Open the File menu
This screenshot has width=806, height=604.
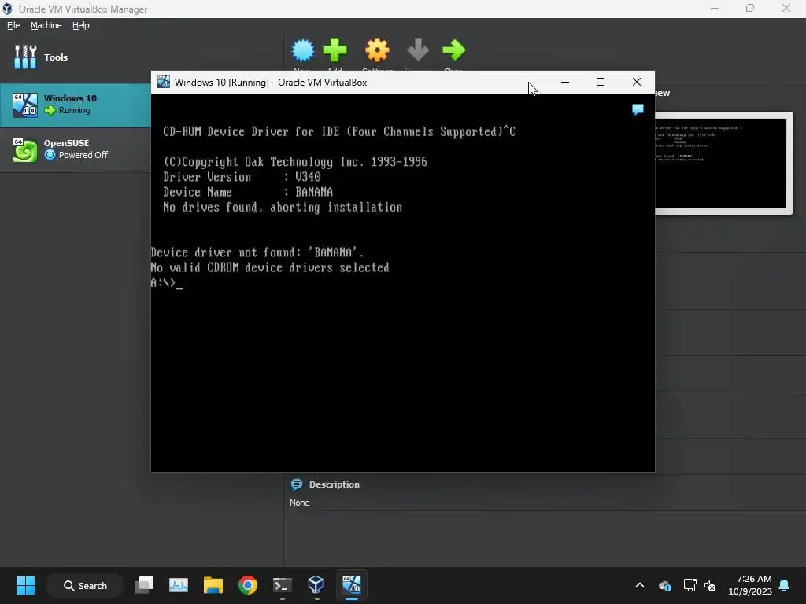click(13, 25)
